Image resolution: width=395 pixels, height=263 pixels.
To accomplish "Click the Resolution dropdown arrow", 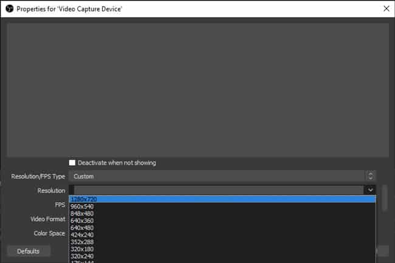I will tap(370, 190).
